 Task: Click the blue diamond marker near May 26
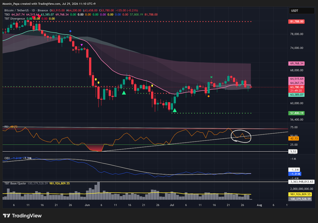point(70,31)
